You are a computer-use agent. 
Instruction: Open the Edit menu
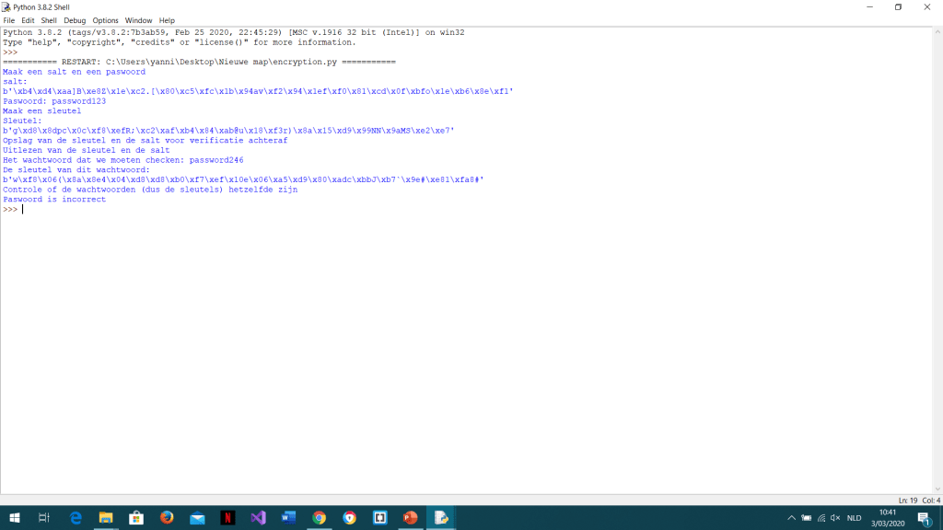[x=28, y=20]
